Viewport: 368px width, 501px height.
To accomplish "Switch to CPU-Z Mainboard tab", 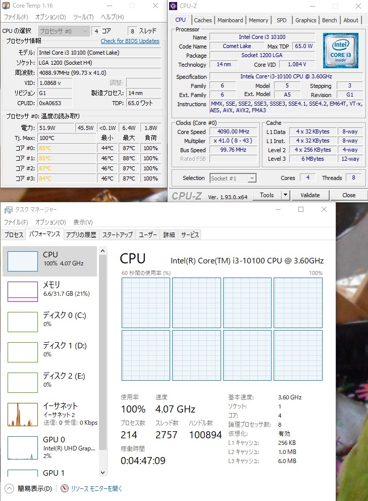I will click(230, 20).
